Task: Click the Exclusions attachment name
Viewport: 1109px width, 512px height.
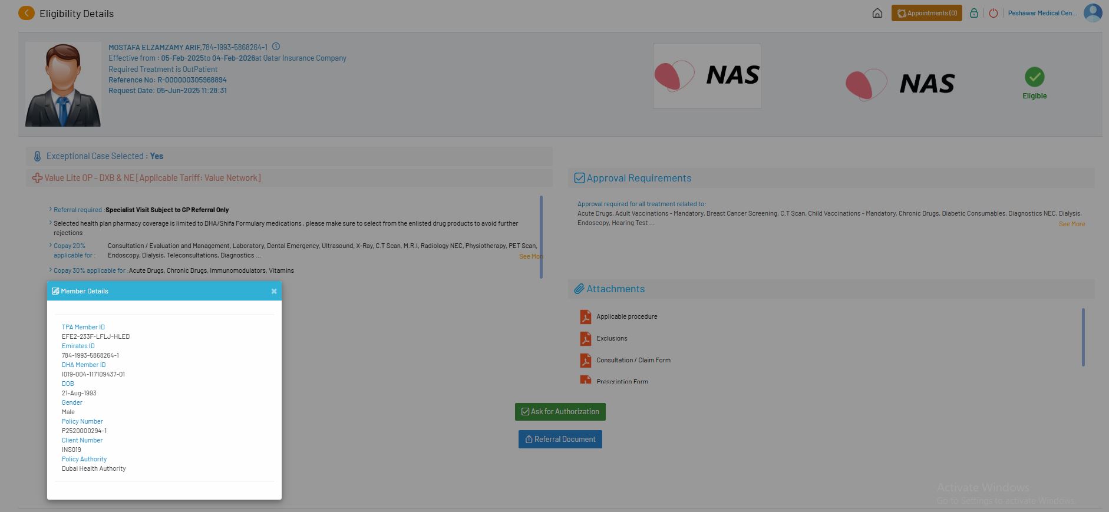Action: pyautogui.click(x=612, y=339)
